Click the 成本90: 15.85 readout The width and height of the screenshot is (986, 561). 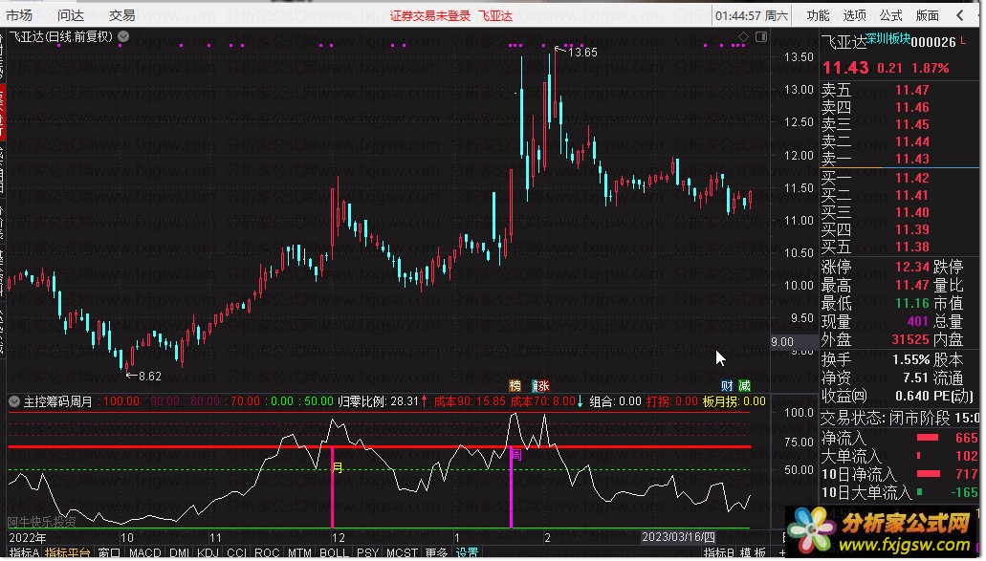tap(470, 401)
